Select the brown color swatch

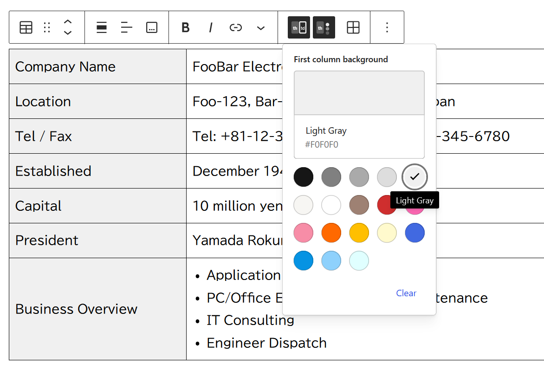tap(359, 205)
